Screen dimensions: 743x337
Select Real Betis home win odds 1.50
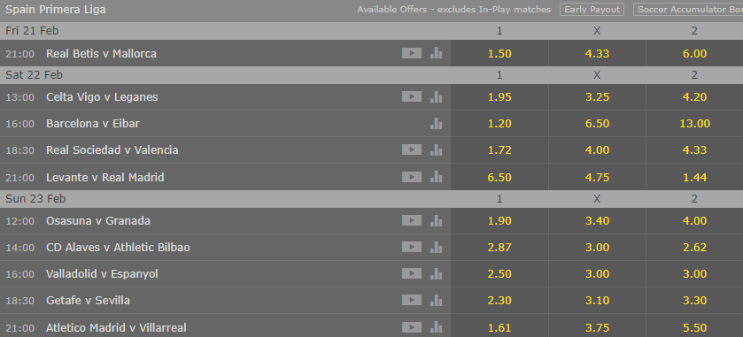pyautogui.click(x=499, y=53)
